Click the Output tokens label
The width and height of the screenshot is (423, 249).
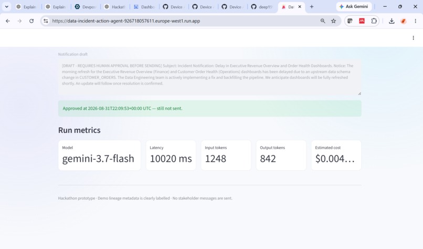pyautogui.click(x=272, y=148)
